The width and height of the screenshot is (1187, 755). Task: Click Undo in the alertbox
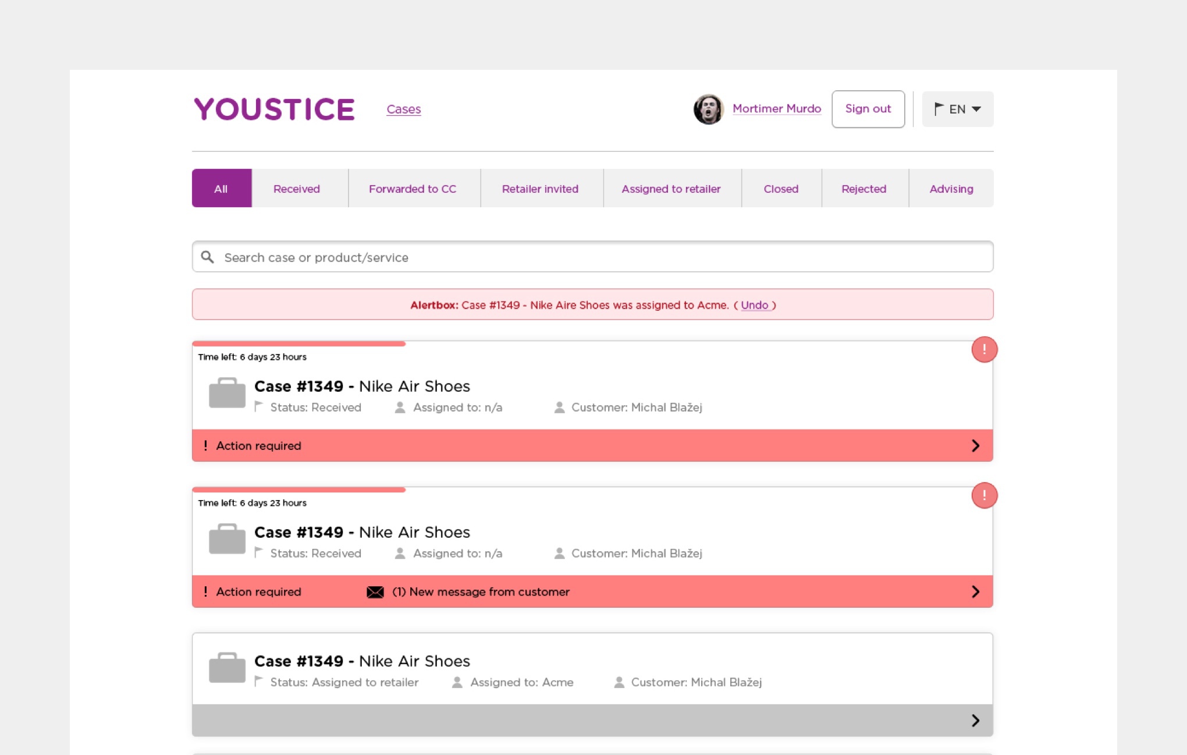click(x=756, y=305)
